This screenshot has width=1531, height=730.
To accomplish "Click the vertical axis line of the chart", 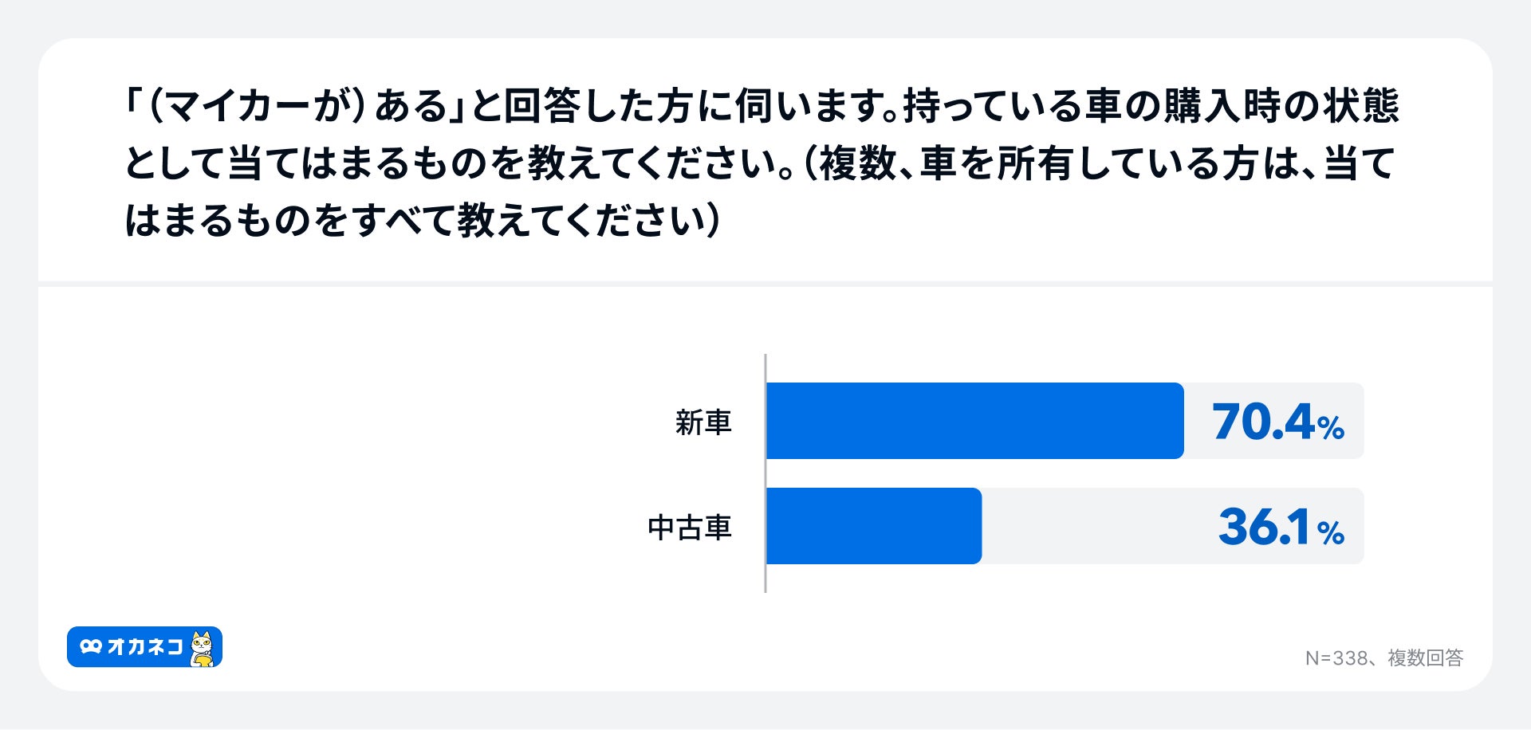I will coord(765,473).
